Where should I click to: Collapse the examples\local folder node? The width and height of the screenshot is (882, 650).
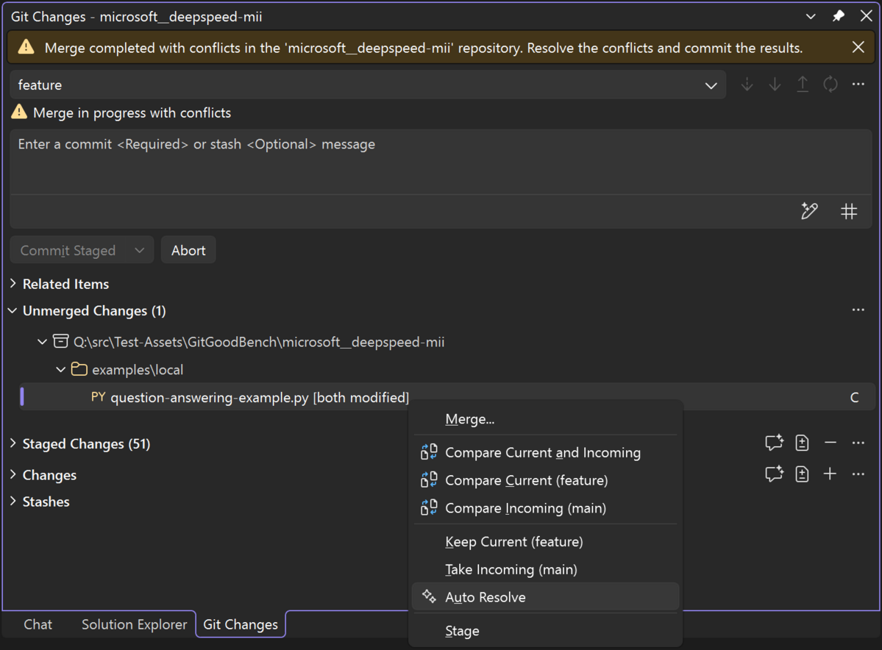[60, 369]
